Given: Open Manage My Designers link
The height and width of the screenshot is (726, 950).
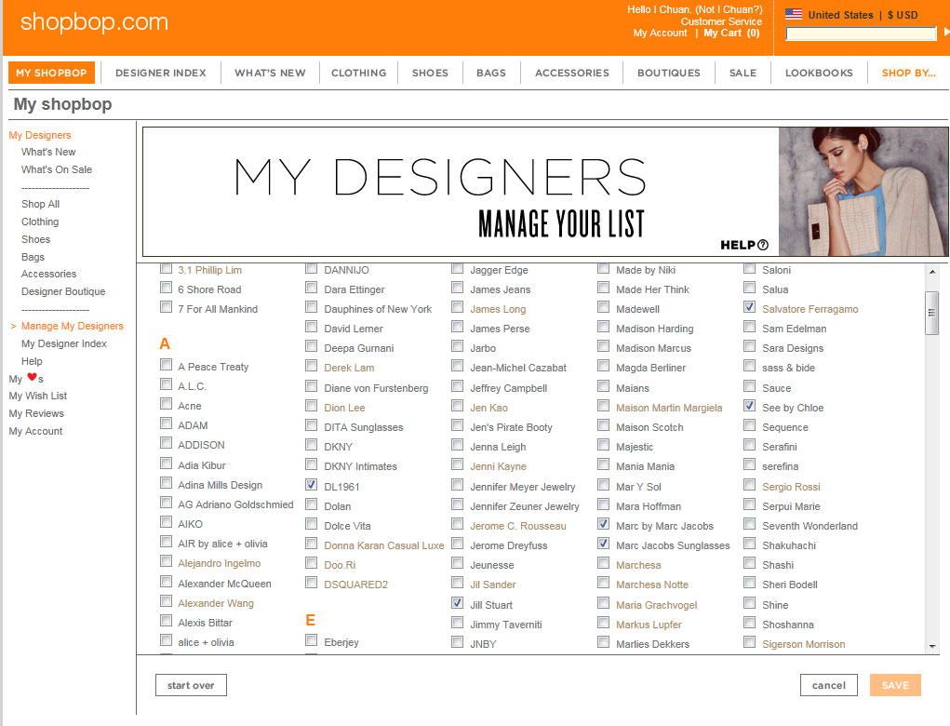Looking at the screenshot, I should [x=73, y=326].
